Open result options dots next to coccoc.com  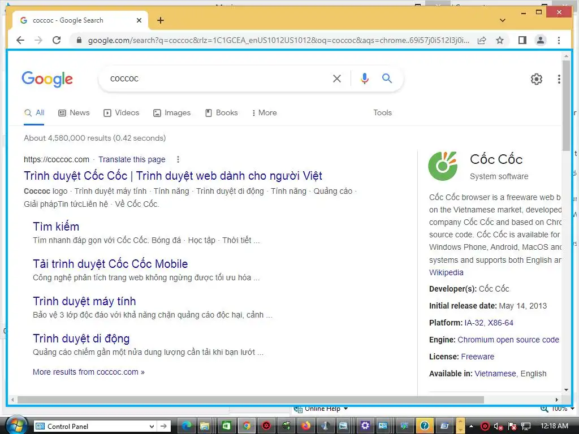click(x=178, y=159)
